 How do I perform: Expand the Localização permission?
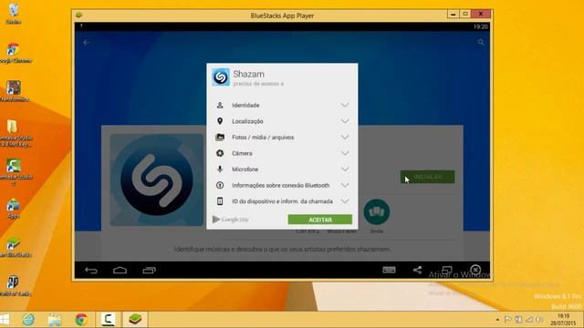[x=345, y=121]
